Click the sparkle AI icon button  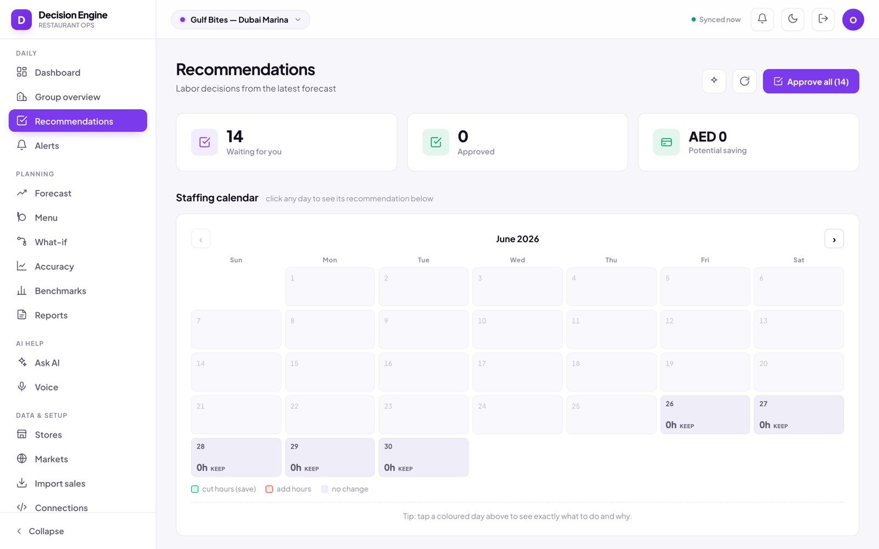[x=714, y=81]
